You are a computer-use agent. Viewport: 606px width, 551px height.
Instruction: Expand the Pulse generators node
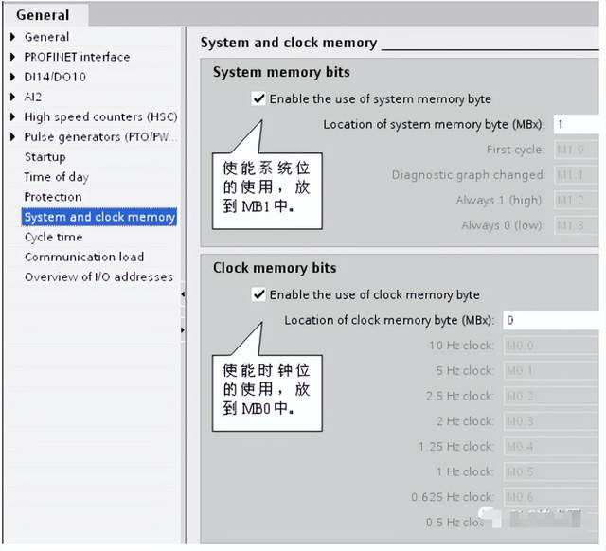13,137
